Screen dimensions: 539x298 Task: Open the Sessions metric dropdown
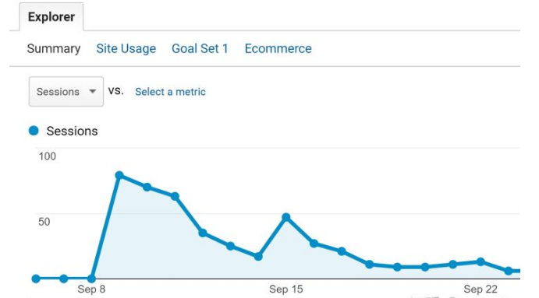[66, 92]
